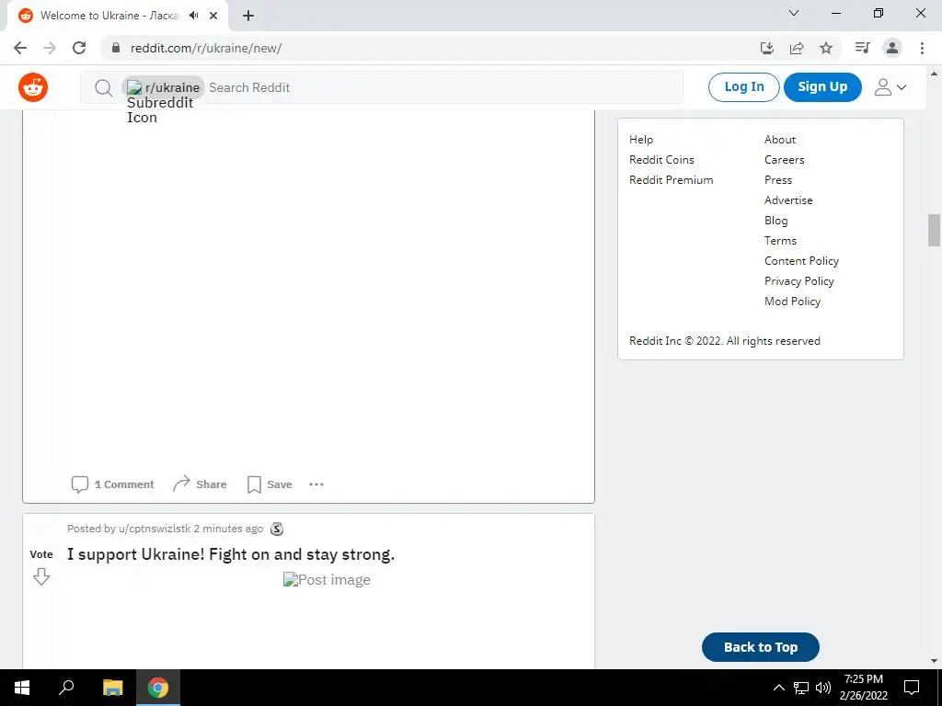Click the broken Post image placeholder
Viewport: 942px width, 706px height.
click(327, 580)
